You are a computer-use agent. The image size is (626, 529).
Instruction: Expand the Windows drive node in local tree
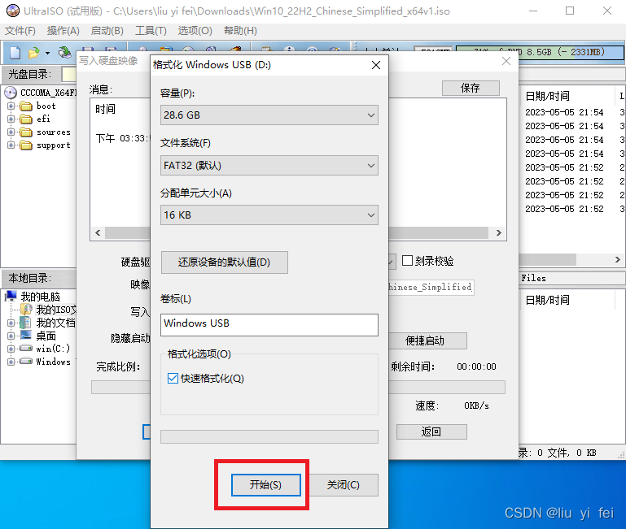tap(11, 362)
